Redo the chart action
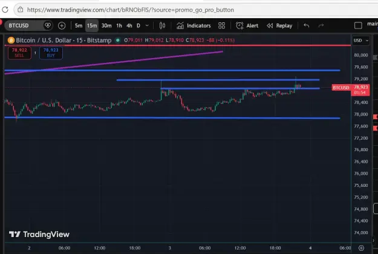Image resolution: width=378 pixels, height=254 pixels. click(321, 25)
